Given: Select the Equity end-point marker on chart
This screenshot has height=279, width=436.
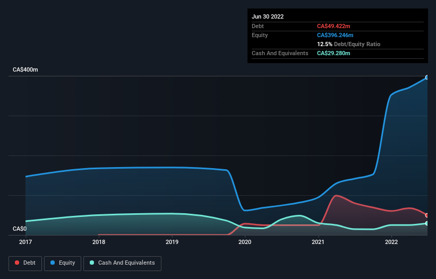Looking at the screenshot, I should (427, 77).
